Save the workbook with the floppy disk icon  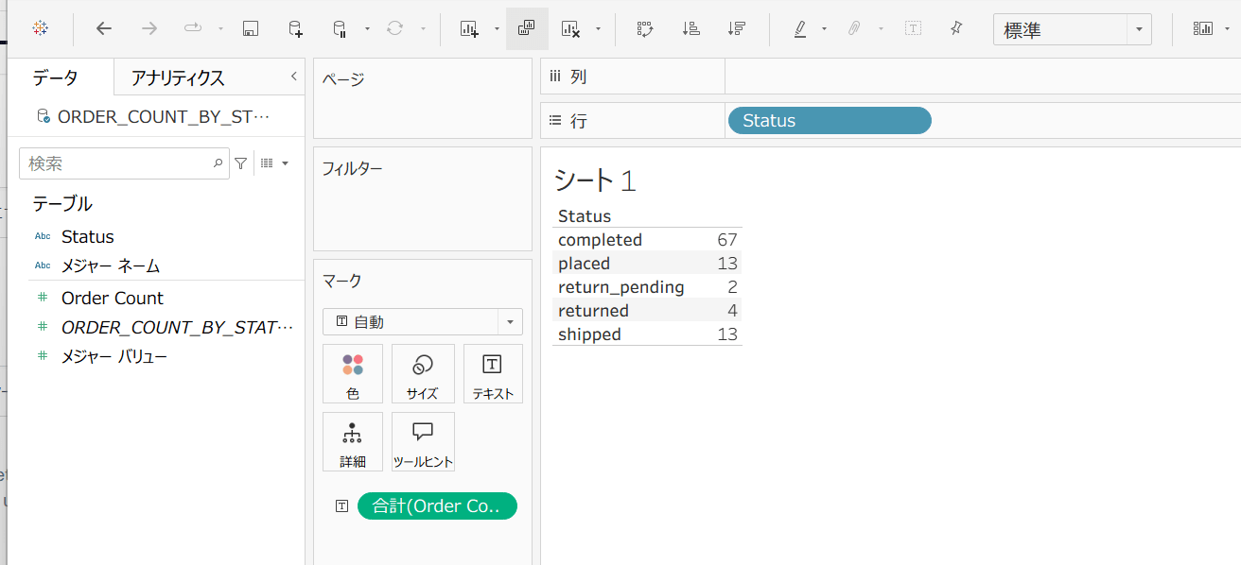251,28
